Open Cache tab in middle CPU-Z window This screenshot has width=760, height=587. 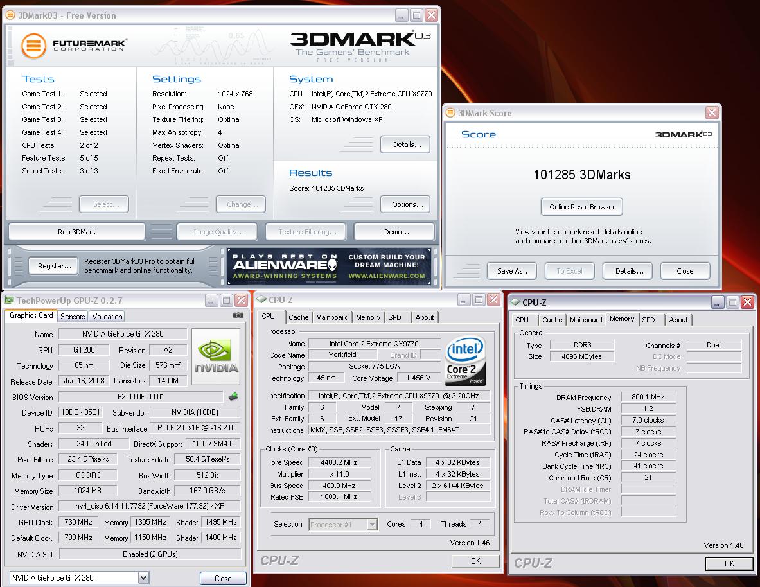(299, 317)
